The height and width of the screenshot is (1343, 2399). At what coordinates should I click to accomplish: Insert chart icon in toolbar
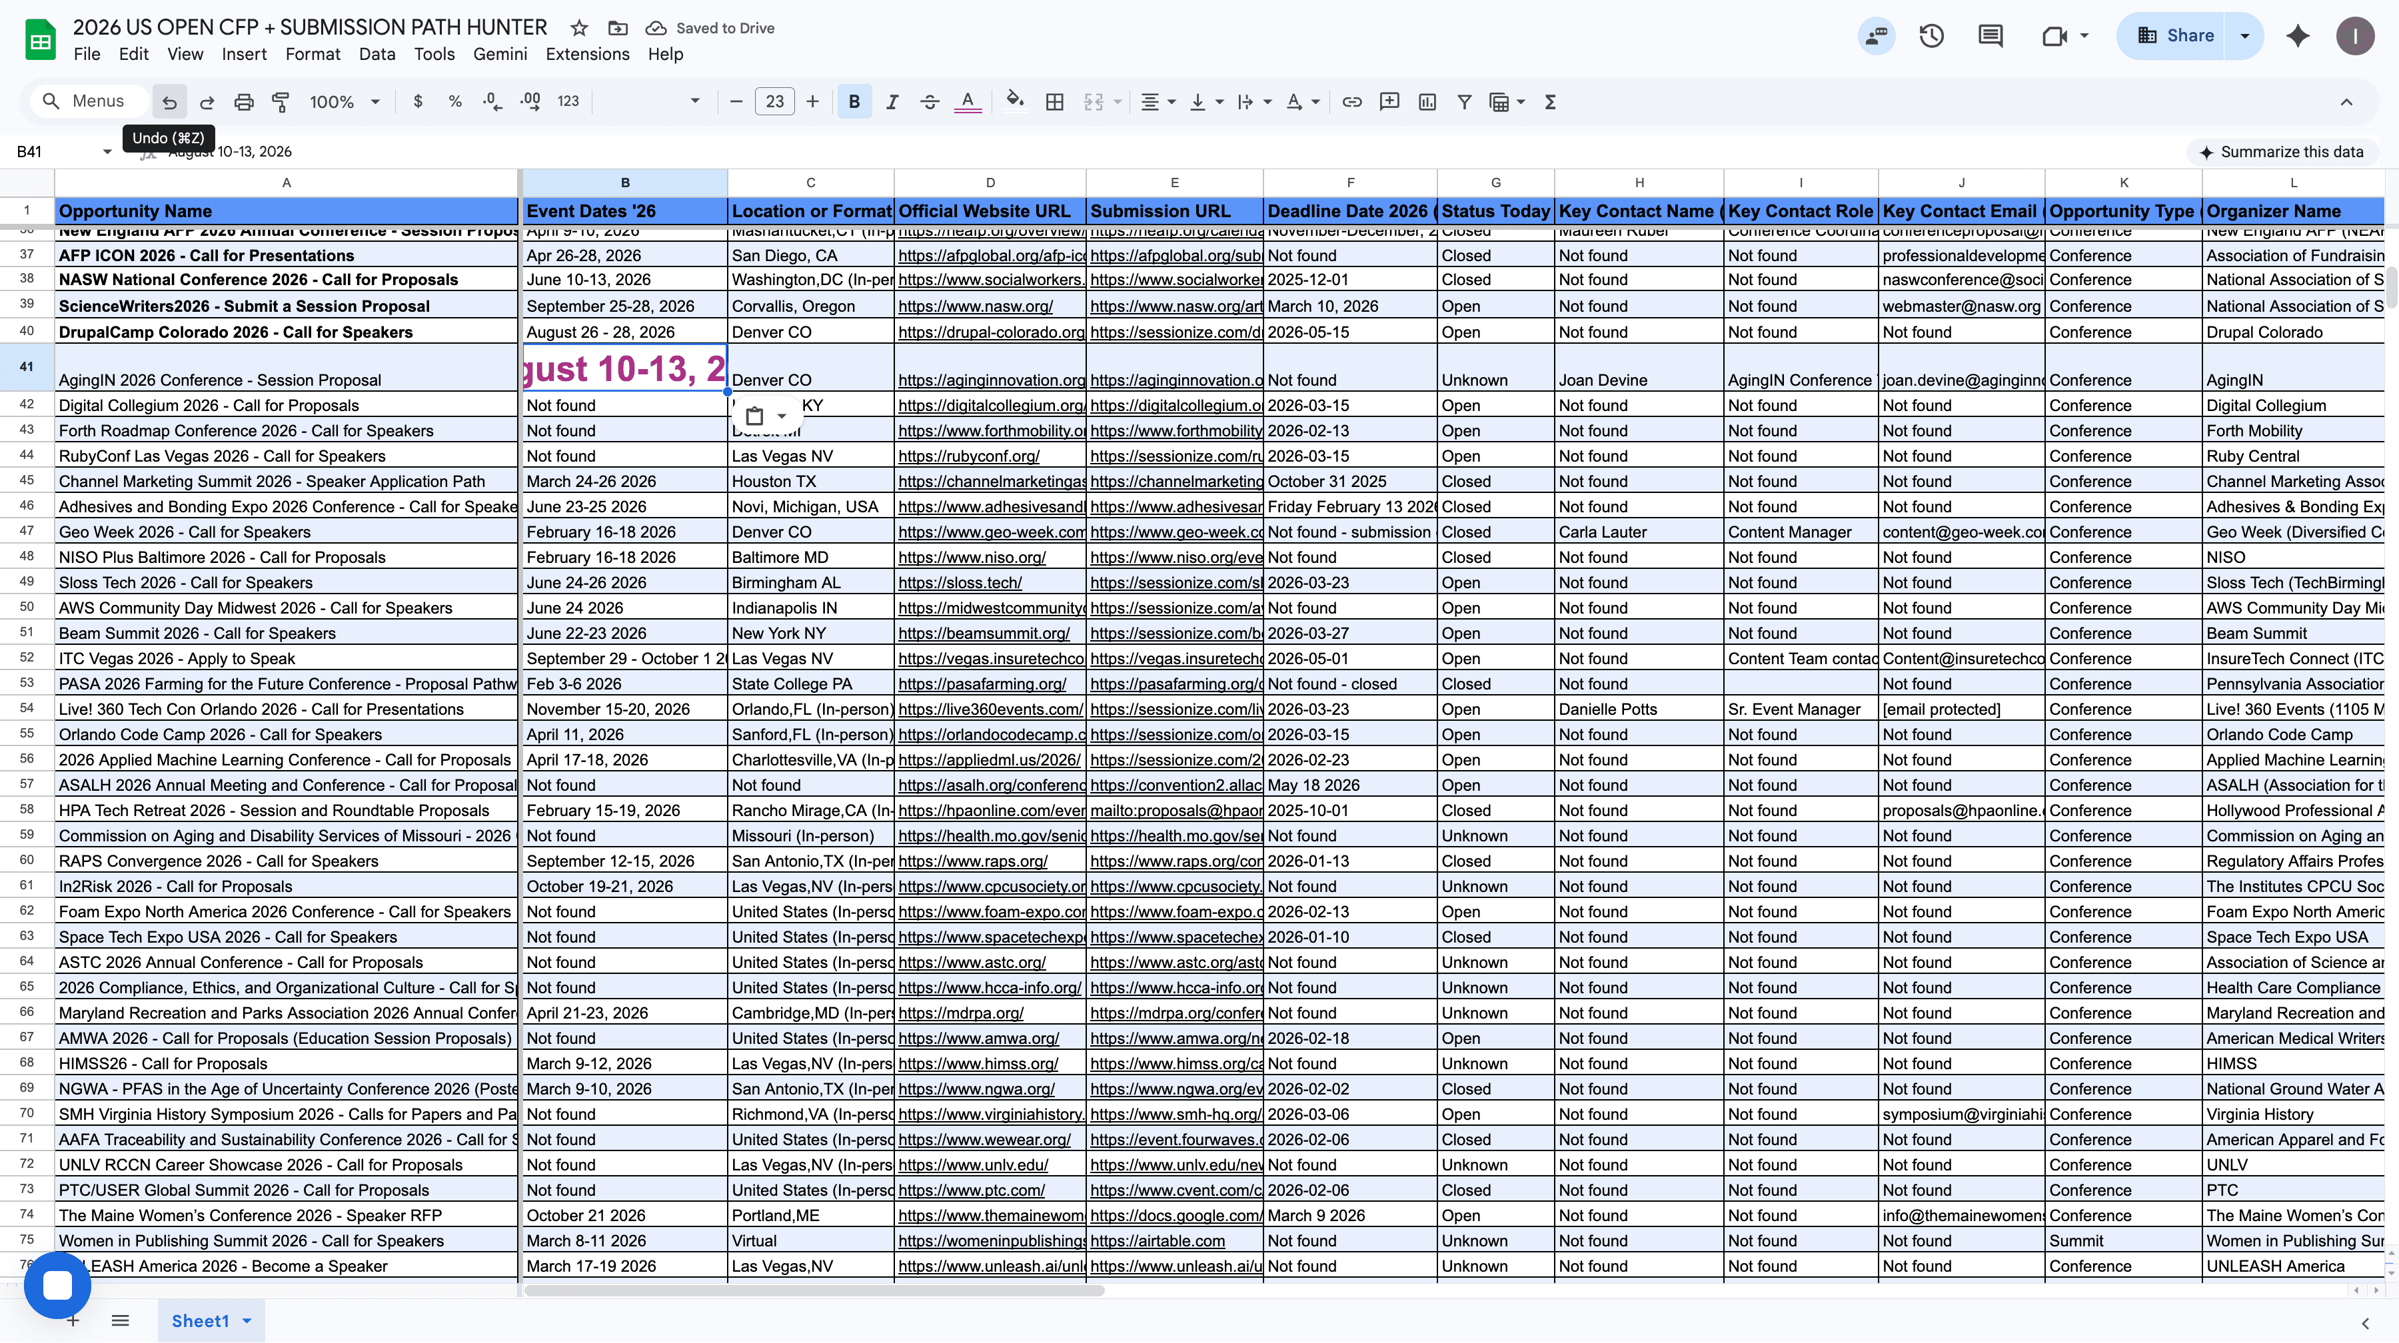(x=1427, y=103)
